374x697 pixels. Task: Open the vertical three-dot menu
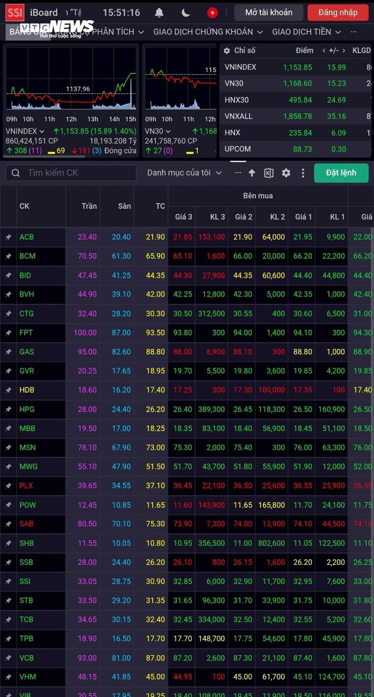(x=303, y=173)
